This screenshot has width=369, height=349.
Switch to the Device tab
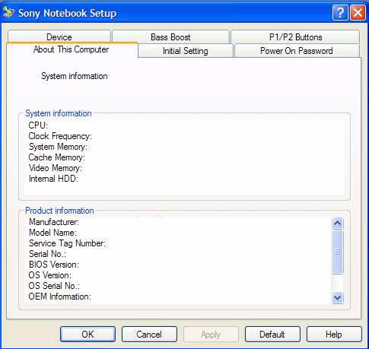tap(59, 37)
